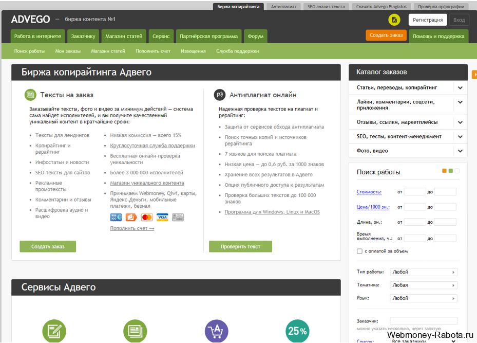Select the green square view toggle
Viewport: 477px width, 343px height.
point(450,171)
